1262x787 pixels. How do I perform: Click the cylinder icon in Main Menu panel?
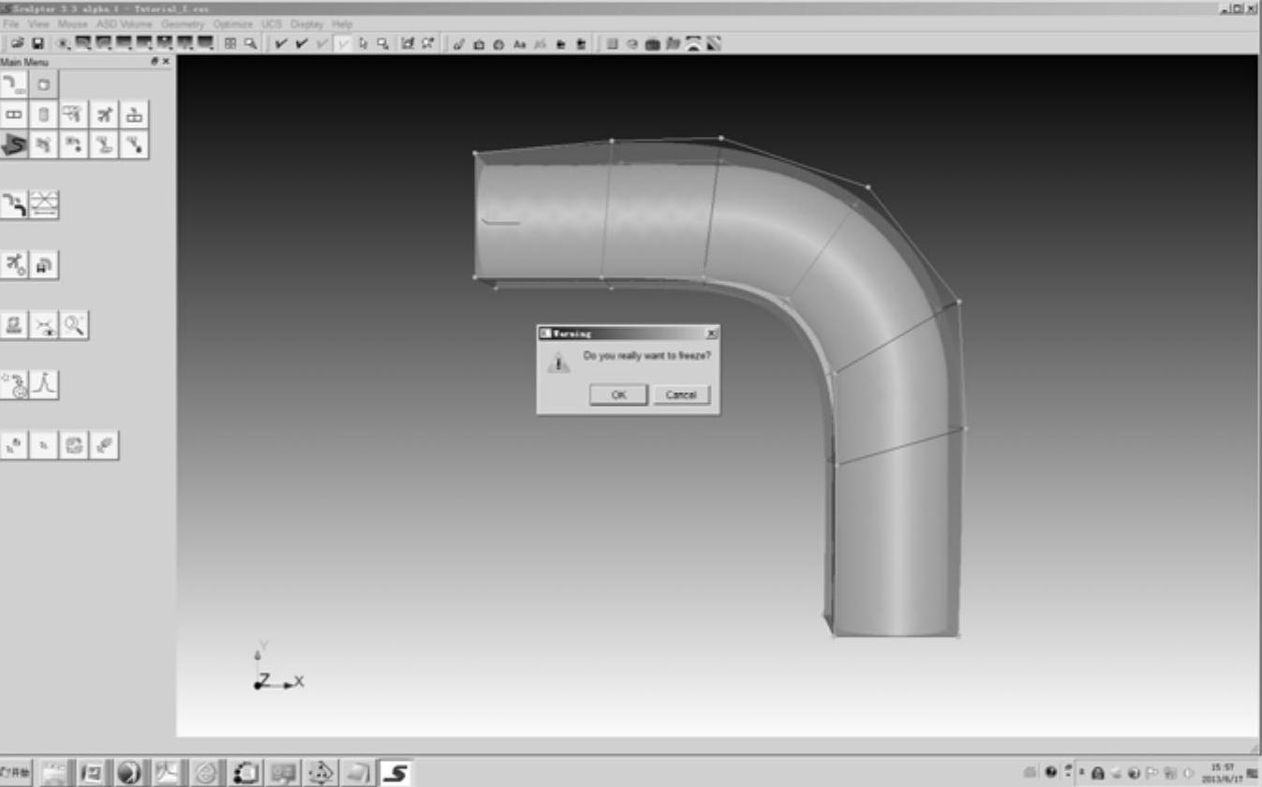coord(43,115)
